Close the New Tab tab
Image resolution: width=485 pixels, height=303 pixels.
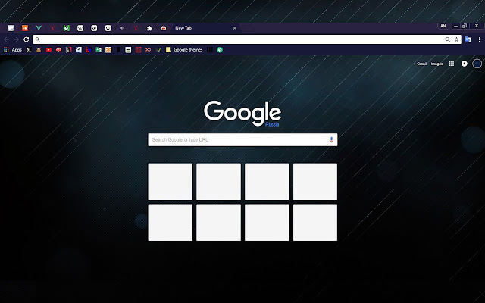[x=235, y=28]
